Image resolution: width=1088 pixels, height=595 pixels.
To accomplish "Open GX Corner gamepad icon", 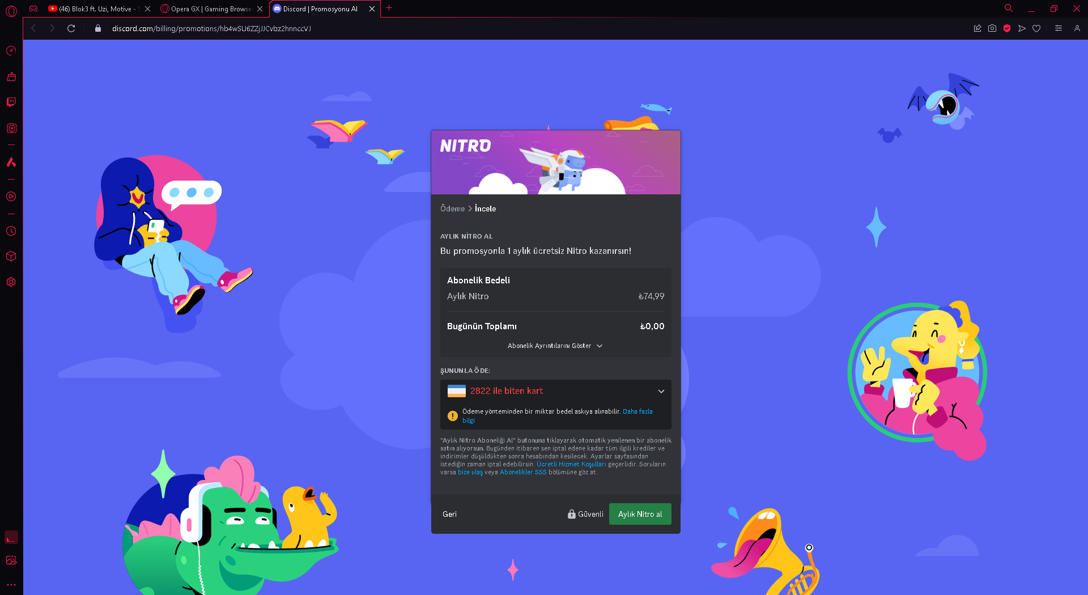I will 33,8.
